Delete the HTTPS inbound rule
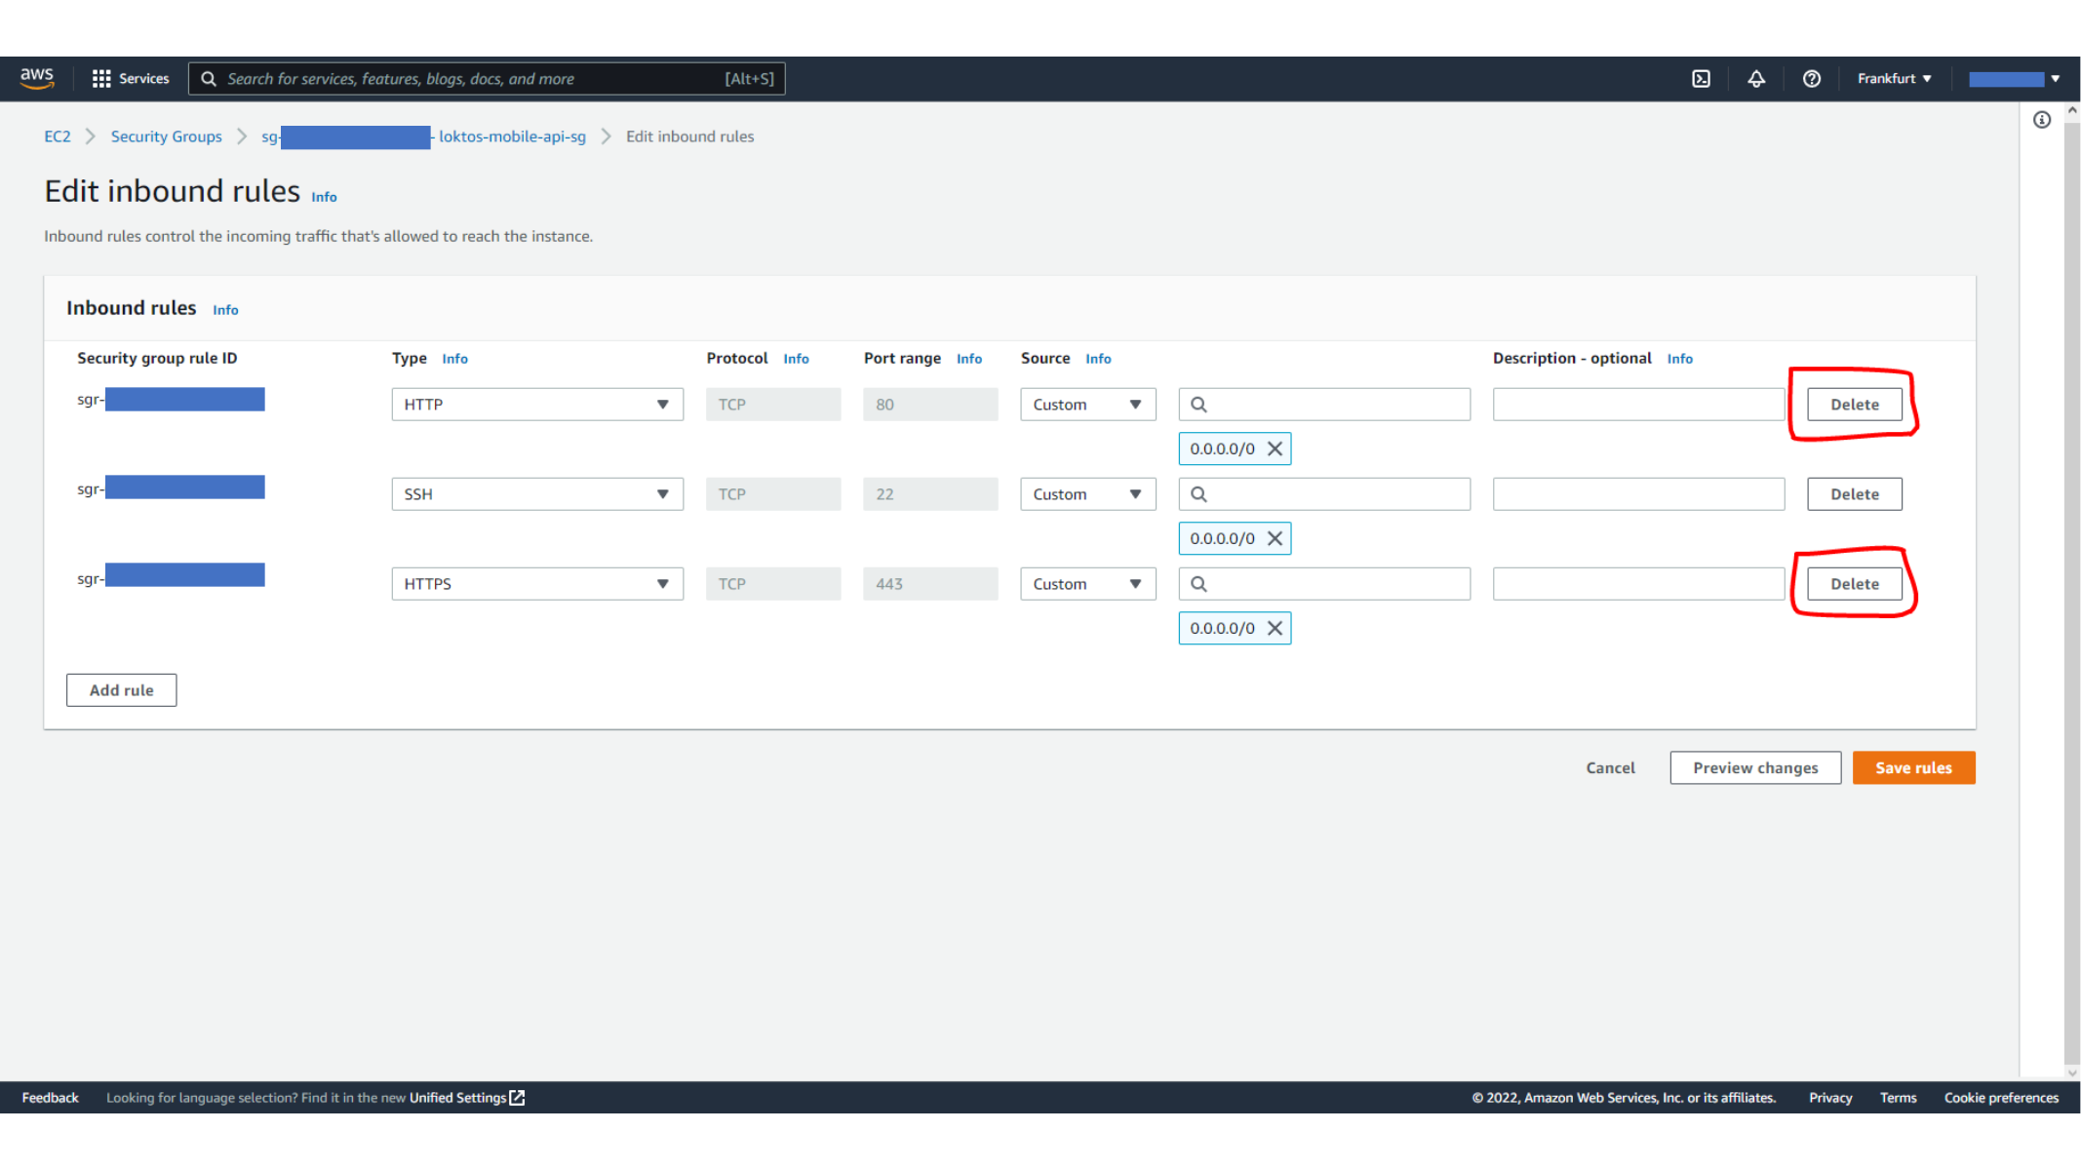This screenshot has width=2081, height=1170. pos(1854,584)
